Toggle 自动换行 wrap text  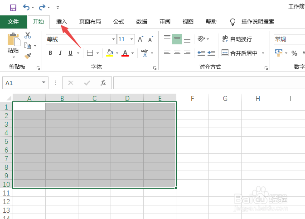pyautogui.click(x=237, y=39)
